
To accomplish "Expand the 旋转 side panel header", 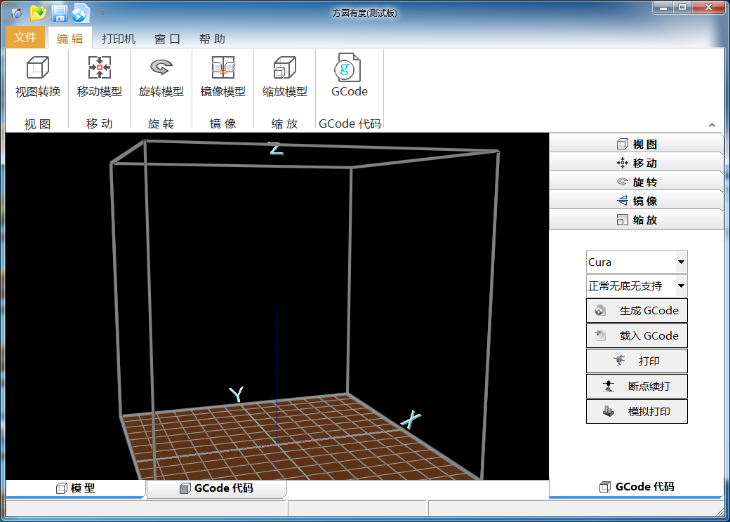I will coord(637,182).
